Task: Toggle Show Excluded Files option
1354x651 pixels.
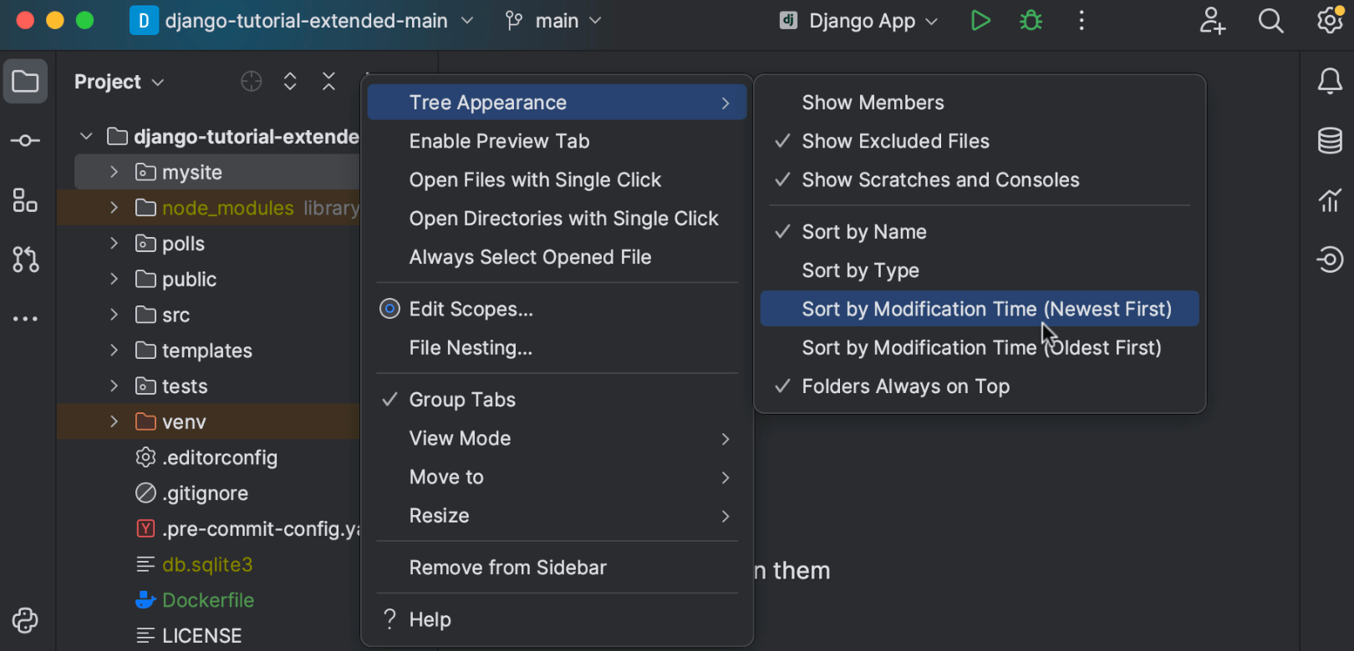Action: [x=895, y=141]
